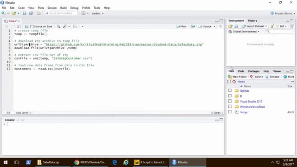Click Rename in Files pane
Viewport: 297px width, 167px height.
point(272,77)
